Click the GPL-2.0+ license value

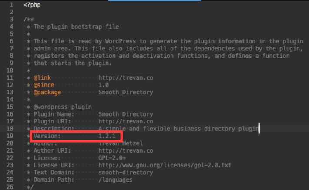pyautogui.click(x=112, y=158)
